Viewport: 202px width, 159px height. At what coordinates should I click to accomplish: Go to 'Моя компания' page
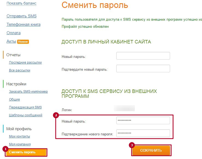click(x=20, y=144)
